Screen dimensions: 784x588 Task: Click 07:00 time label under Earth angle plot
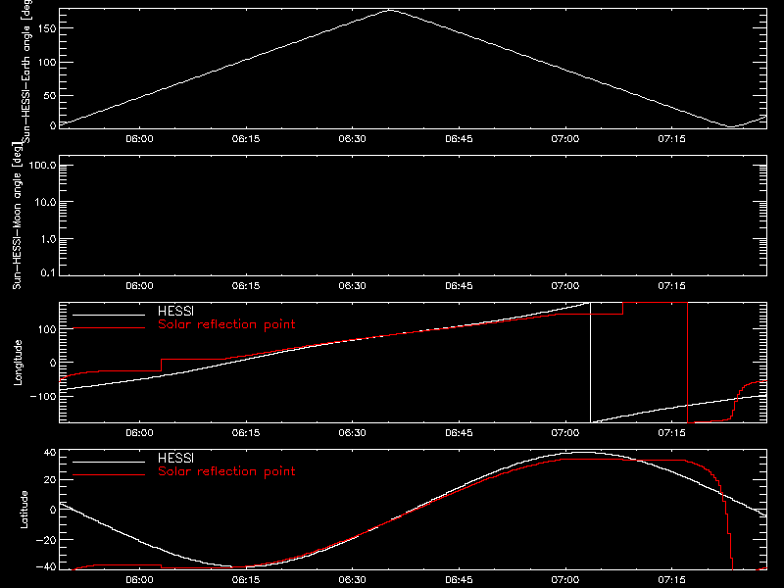[x=565, y=139]
